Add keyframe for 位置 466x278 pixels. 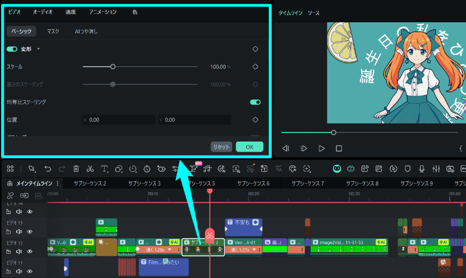pos(256,120)
